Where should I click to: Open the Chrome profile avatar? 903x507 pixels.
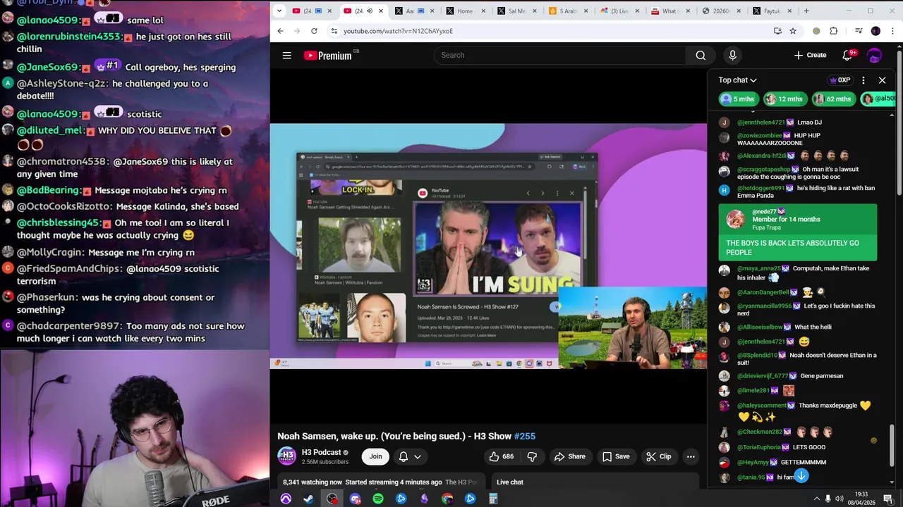click(x=875, y=31)
